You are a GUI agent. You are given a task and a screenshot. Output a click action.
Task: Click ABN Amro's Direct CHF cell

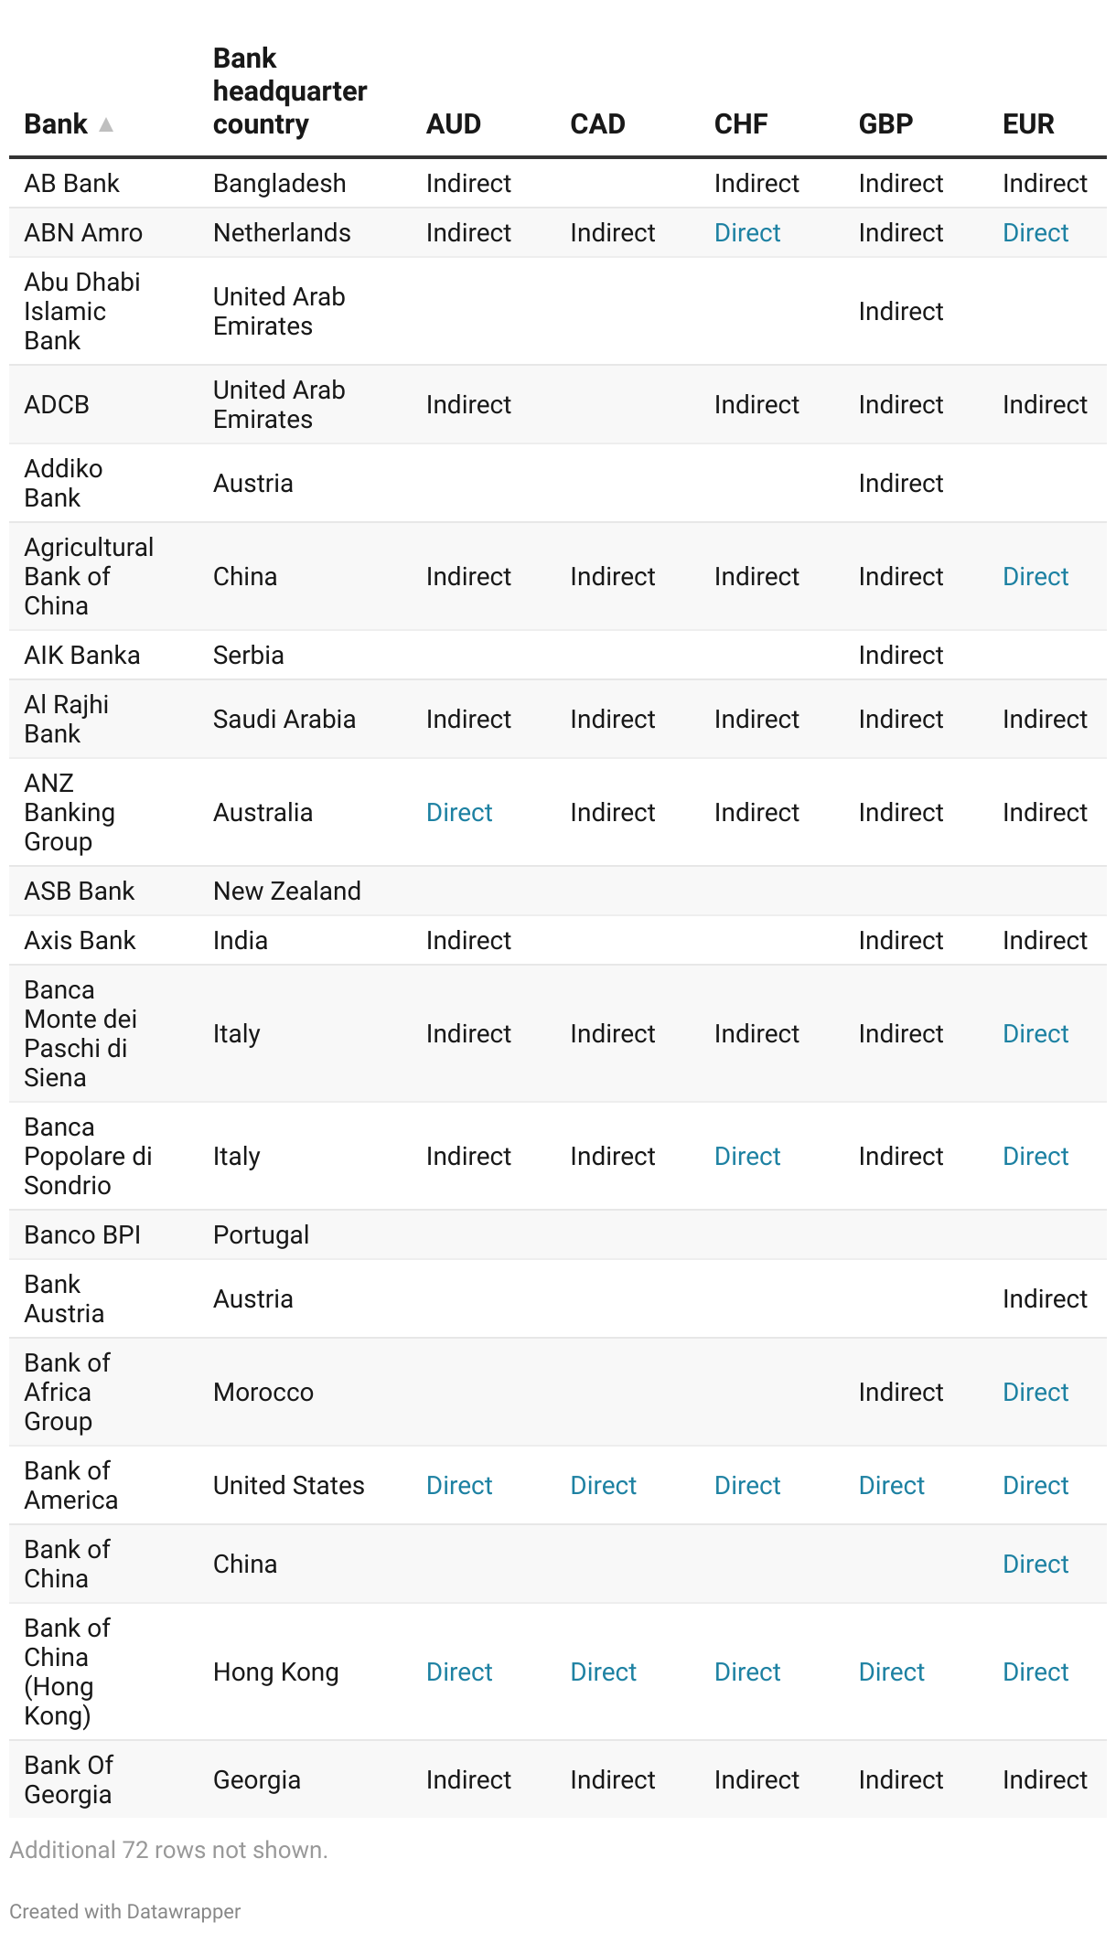(746, 233)
